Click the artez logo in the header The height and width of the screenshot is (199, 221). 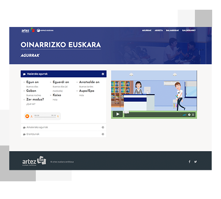[x=28, y=31]
